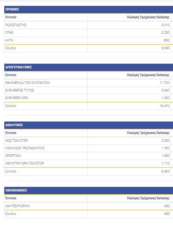The width and height of the screenshot is (173, 227).
Task: Click the Έντυπο column header under ΠΡΩΙΝΕΣ
Action: click(11, 17)
